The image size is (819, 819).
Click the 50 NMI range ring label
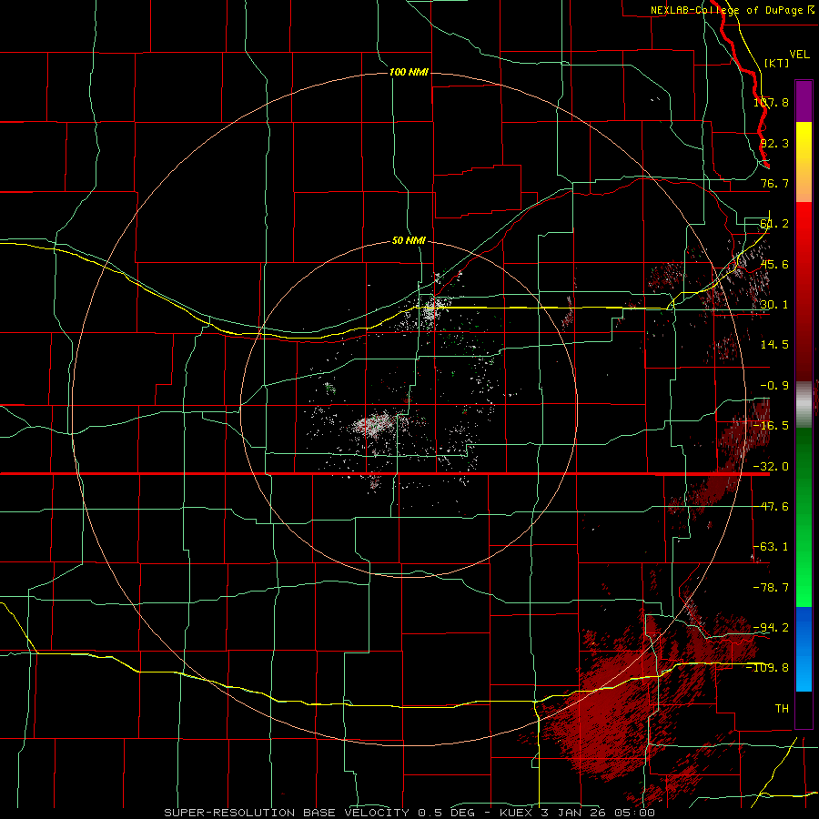pos(409,241)
